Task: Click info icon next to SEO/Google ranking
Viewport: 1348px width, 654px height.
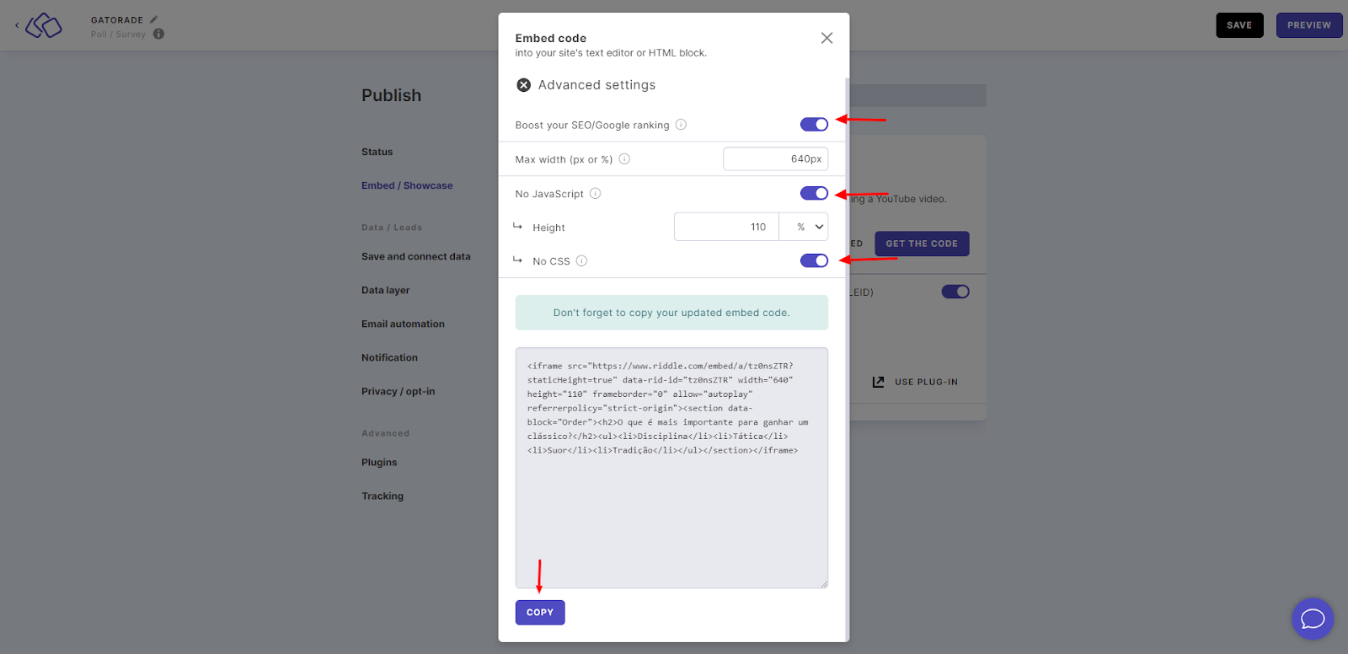Action: pyautogui.click(x=681, y=125)
